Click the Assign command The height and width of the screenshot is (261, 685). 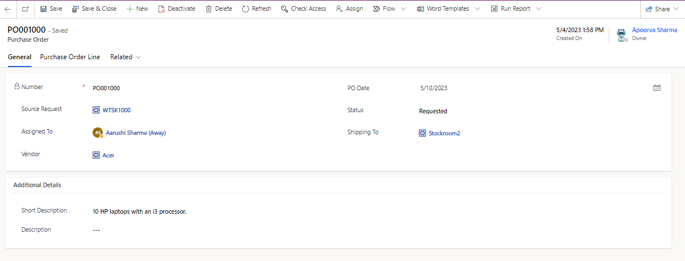click(x=349, y=9)
